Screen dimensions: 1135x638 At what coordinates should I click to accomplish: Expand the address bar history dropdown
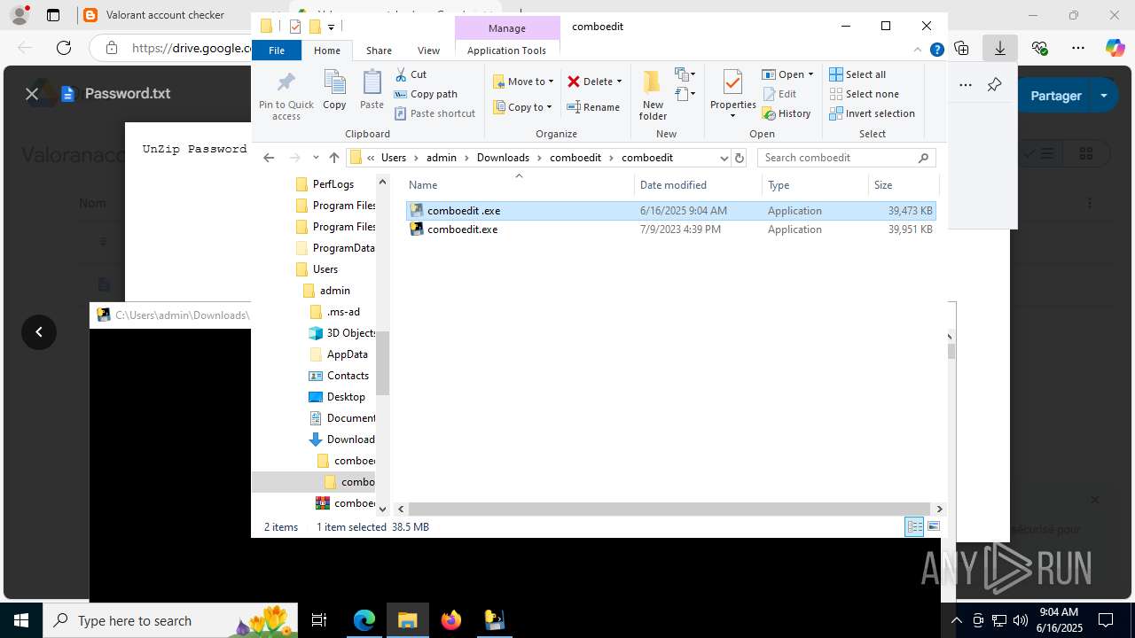click(724, 158)
